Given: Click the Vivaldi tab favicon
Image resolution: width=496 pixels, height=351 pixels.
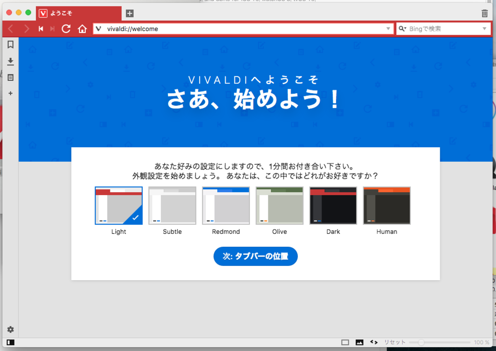Looking at the screenshot, I should click(x=43, y=13).
